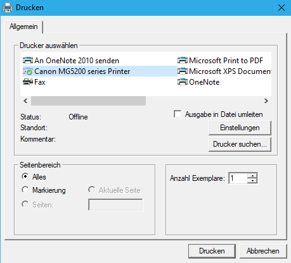
Task: Select the An OneNote 2010 senden printer icon
Action: pyautogui.click(x=28, y=61)
